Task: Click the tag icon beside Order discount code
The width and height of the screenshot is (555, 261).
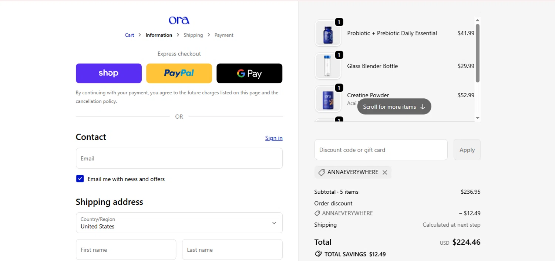Action: (x=317, y=213)
